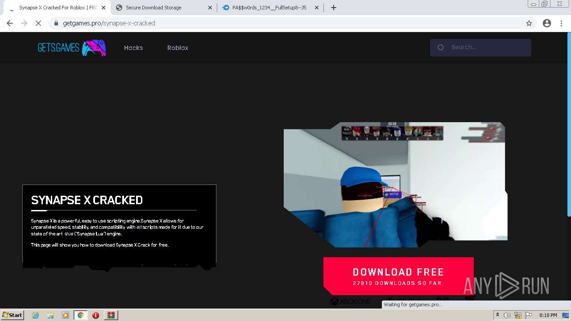Open the network tray icon
This screenshot has width=571, height=321.
coord(518,315)
